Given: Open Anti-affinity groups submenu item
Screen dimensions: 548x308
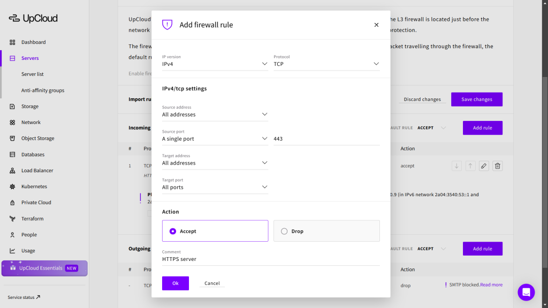Looking at the screenshot, I should pos(43,90).
